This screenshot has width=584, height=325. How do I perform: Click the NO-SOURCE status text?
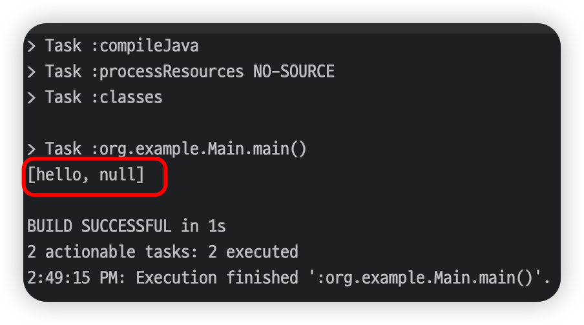[x=293, y=72]
